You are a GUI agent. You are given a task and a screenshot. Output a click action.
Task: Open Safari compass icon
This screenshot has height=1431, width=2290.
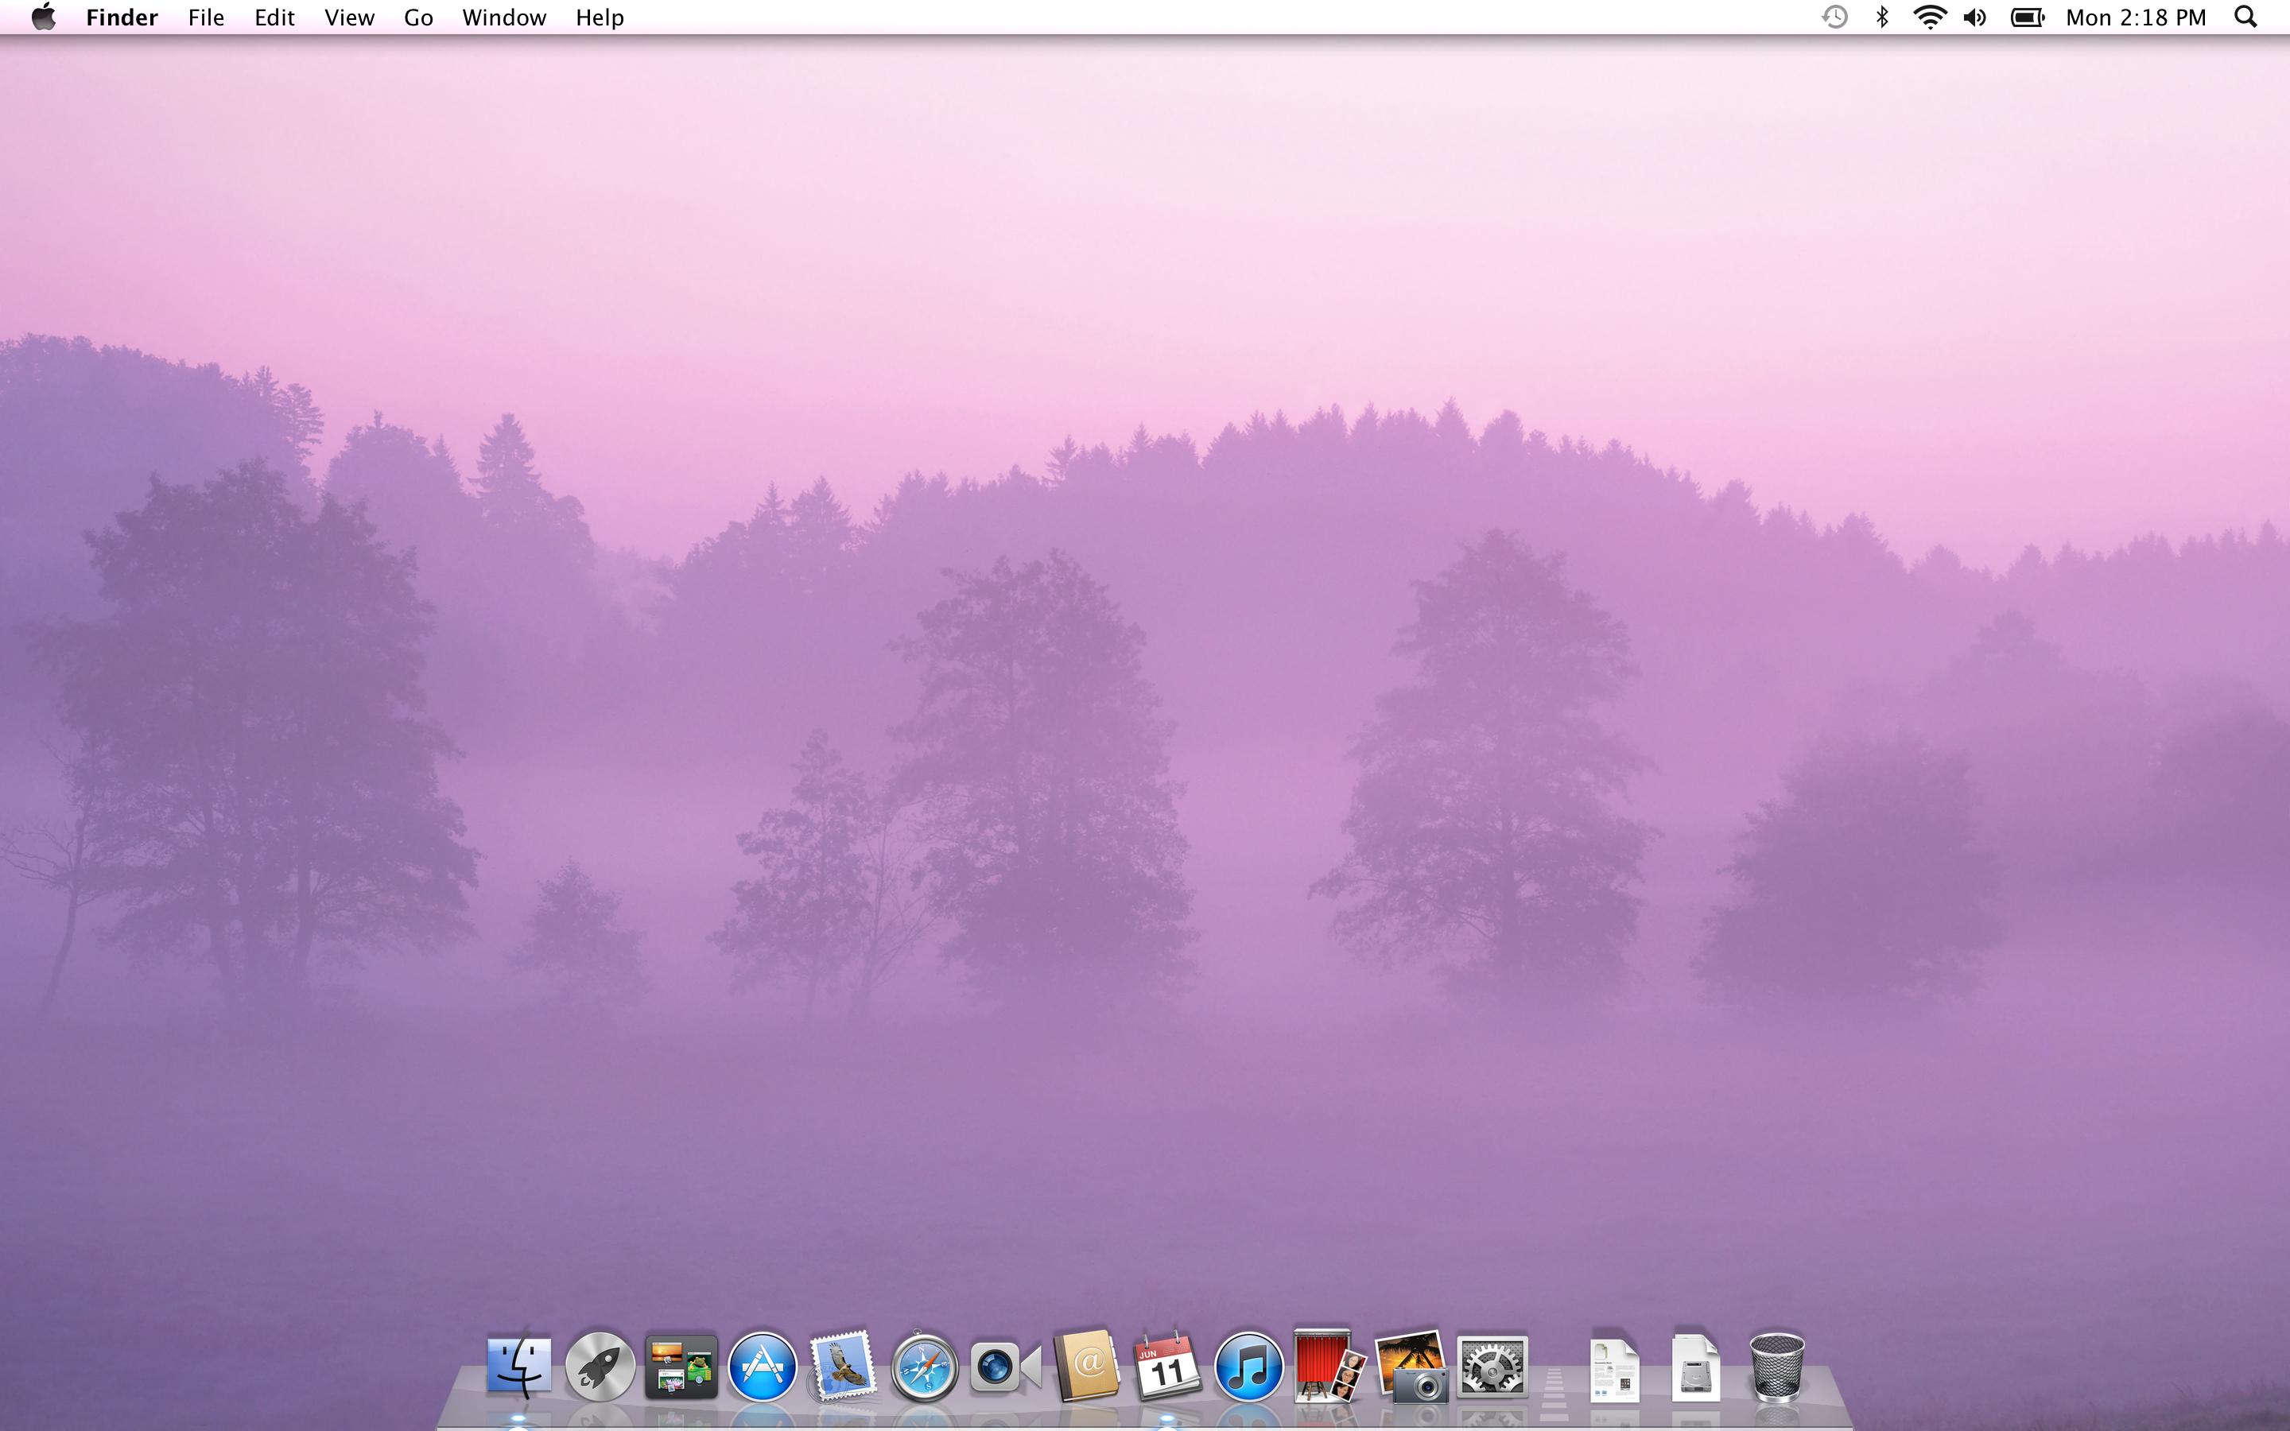[x=925, y=1367]
